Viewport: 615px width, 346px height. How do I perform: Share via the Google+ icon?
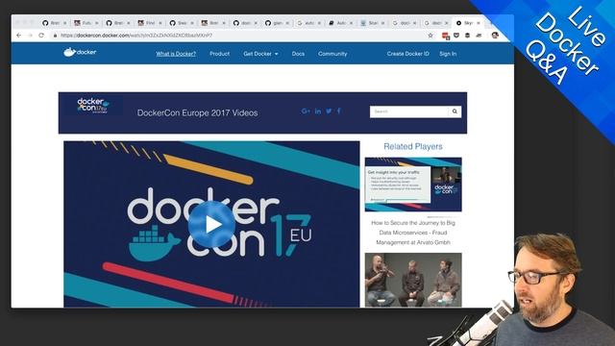(306, 111)
